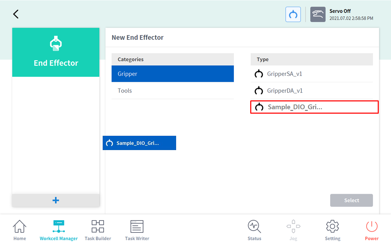The image size is (391, 245).
Task: Open the Task Writer module
Action: [x=137, y=230]
